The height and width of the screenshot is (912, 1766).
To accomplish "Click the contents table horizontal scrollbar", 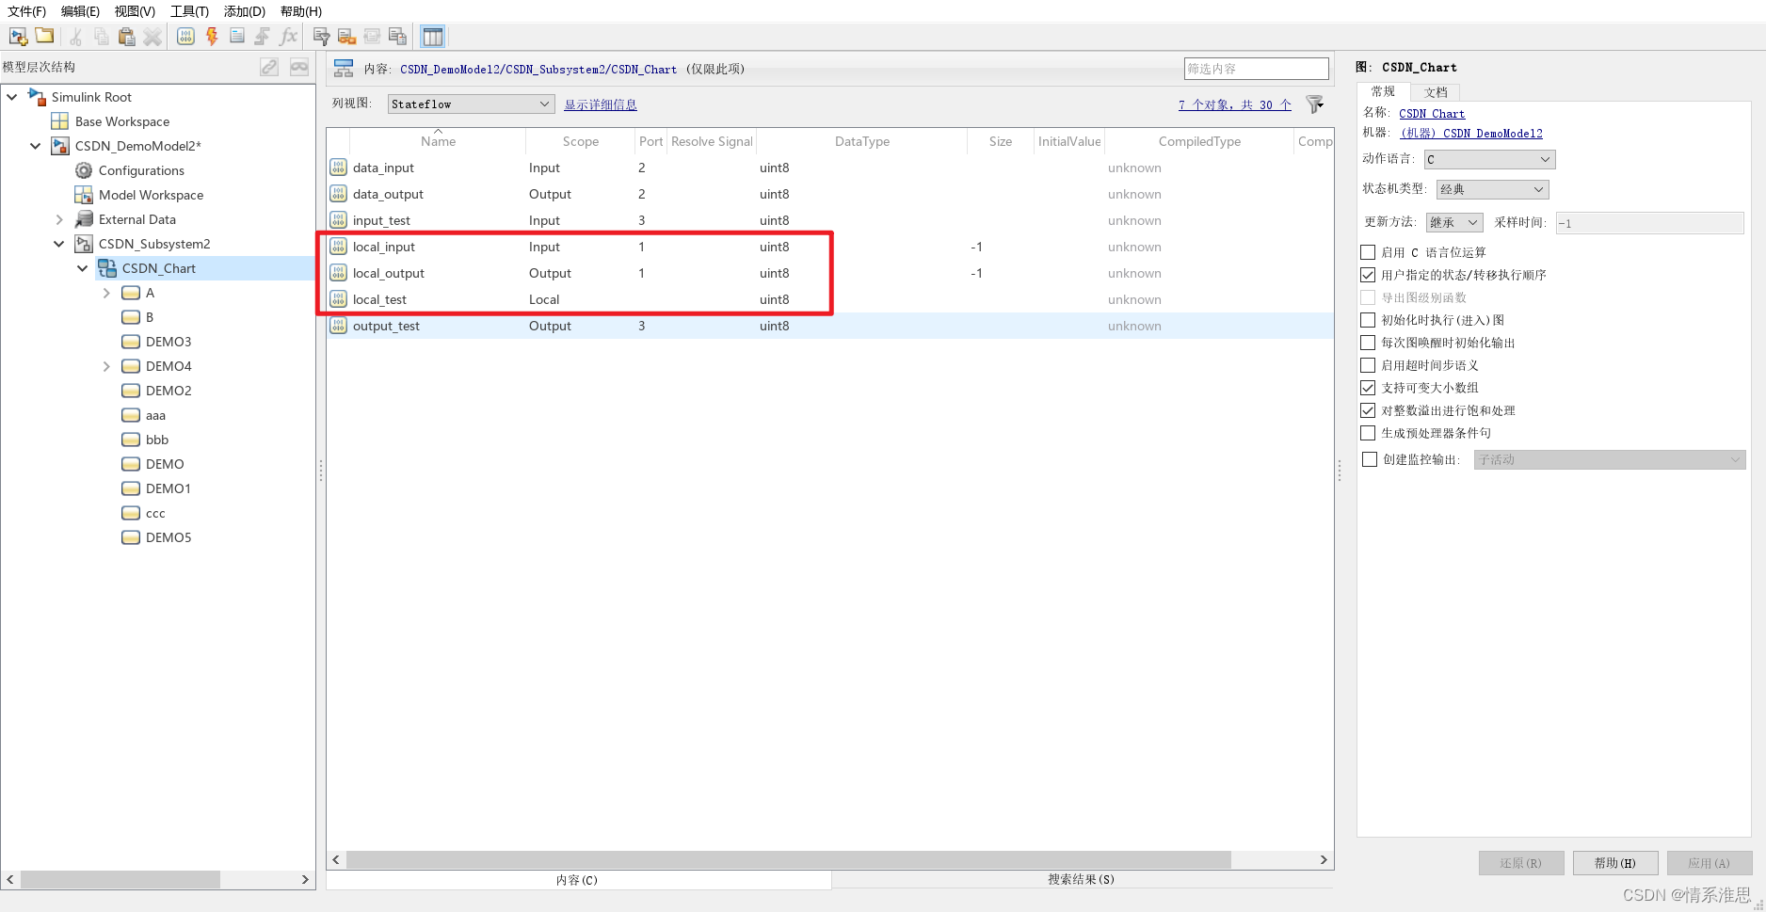I will tap(789, 860).
